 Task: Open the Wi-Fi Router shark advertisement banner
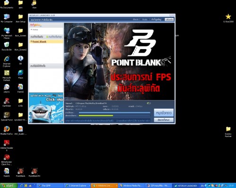(x=46, y=108)
